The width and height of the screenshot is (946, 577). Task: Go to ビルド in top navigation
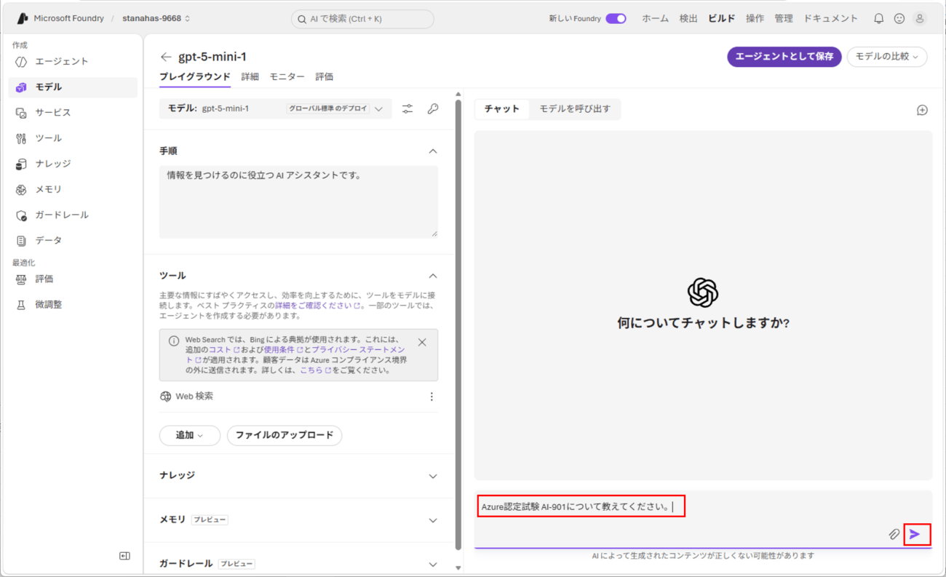722,19
